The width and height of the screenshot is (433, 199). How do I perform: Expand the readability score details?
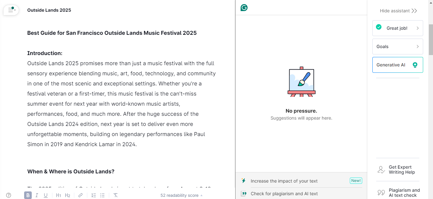click(x=181, y=195)
